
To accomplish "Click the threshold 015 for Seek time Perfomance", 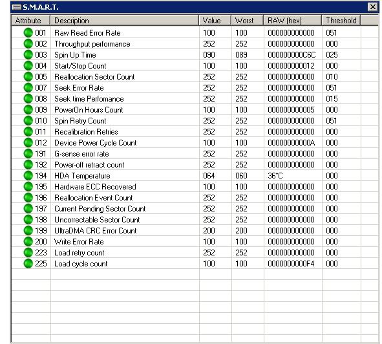I will [x=332, y=99].
